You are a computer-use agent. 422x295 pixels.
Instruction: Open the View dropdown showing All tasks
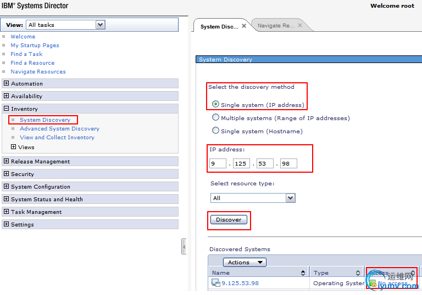[65, 25]
